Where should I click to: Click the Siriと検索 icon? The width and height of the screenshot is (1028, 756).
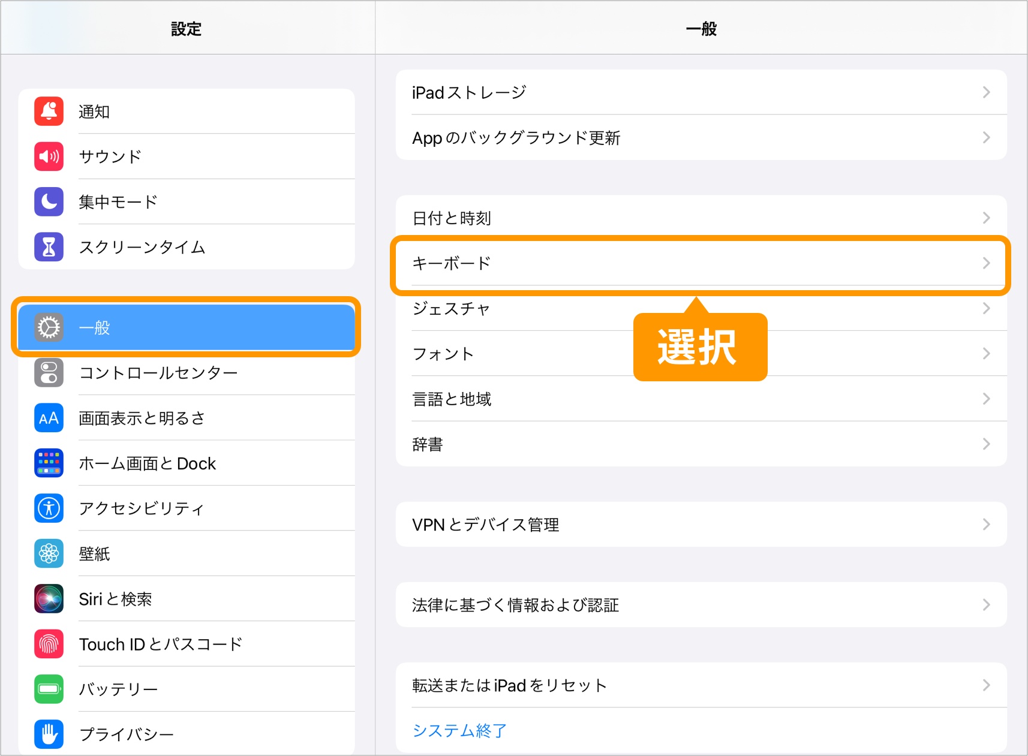[x=49, y=598]
